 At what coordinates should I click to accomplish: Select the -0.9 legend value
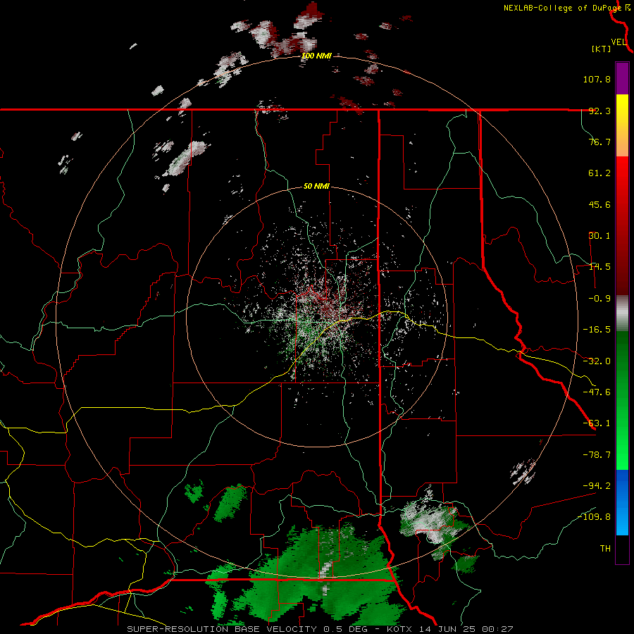coord(597,299)
